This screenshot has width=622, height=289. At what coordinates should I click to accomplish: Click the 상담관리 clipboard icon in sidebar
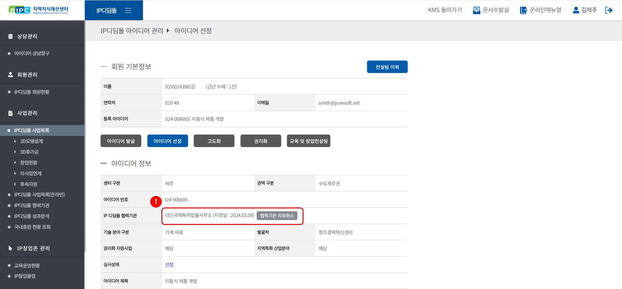coord(11,36)
